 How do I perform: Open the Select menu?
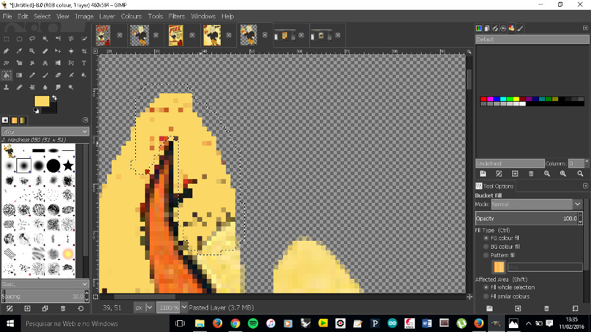[42, 16]
